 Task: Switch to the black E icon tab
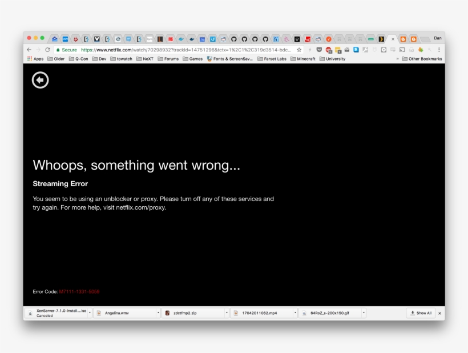point(297,39)
